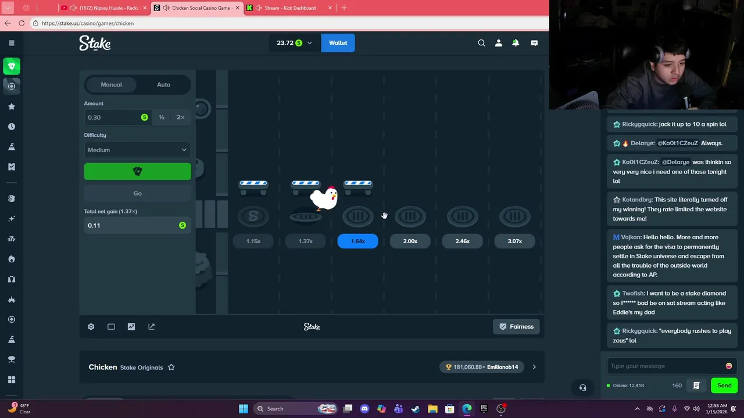Click the browser address bar URL
Viewport: 744px width, 418px height.
[88, 23]
